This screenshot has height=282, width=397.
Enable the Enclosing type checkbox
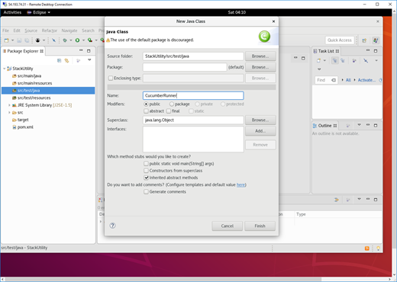[111, 78]
